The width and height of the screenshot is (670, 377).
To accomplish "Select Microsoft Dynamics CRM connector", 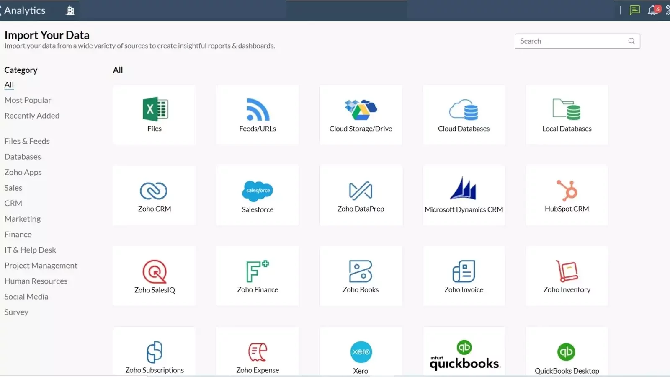I will (464, 195).
